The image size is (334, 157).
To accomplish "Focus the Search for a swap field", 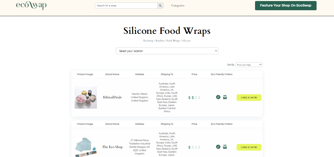I will [x=126, y=6].
